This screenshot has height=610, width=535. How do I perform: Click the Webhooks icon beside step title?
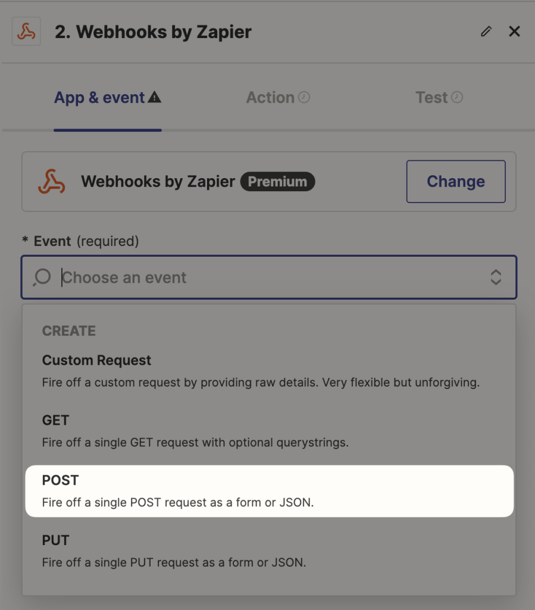click(26, 31)
